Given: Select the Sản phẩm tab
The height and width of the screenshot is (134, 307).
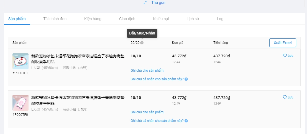Looking at the screenshot, I should (17, 19).
